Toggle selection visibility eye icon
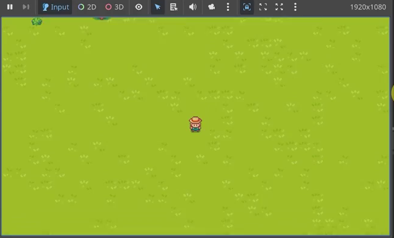 pyautogui.click(x=139, y=7)
